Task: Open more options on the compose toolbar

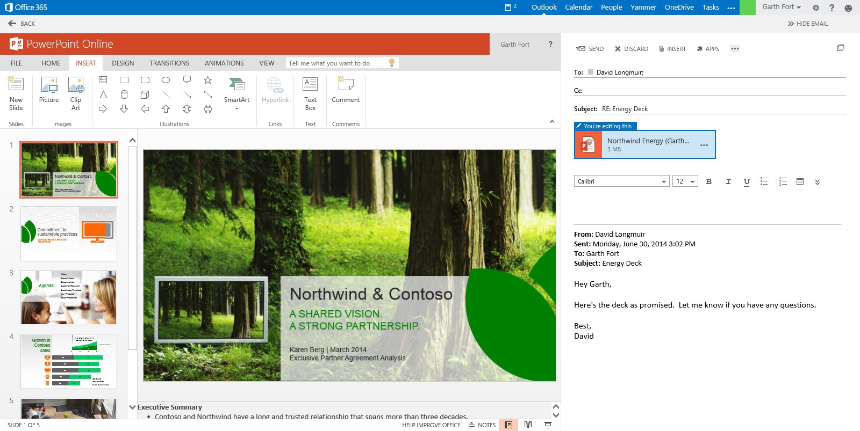Action: (735, 48)
